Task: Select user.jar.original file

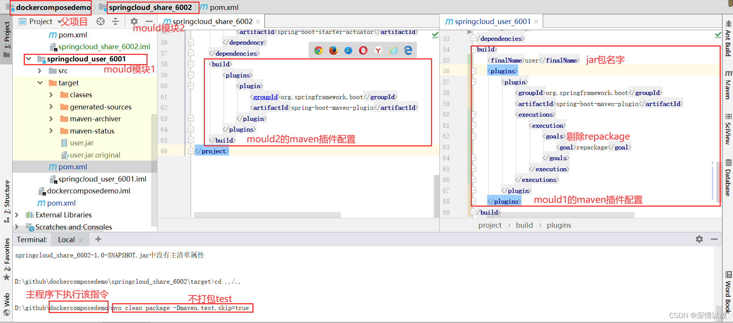Action: 95,155
